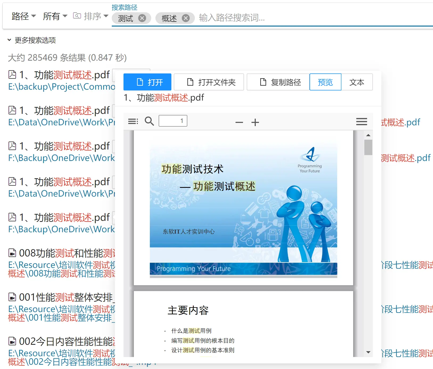The width and height of the screenshot is (433, 369).
Task: Click the 打开文件夹 button
Action: [209, 82]
